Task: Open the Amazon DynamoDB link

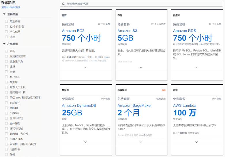Action: pyautogui.click(x=79, y=105)
